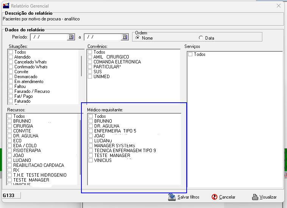Check ENFERMEIRA TIPO 5 requisitante
The image size is (287, 208).
pyautogui.click(x=90, y=131)
